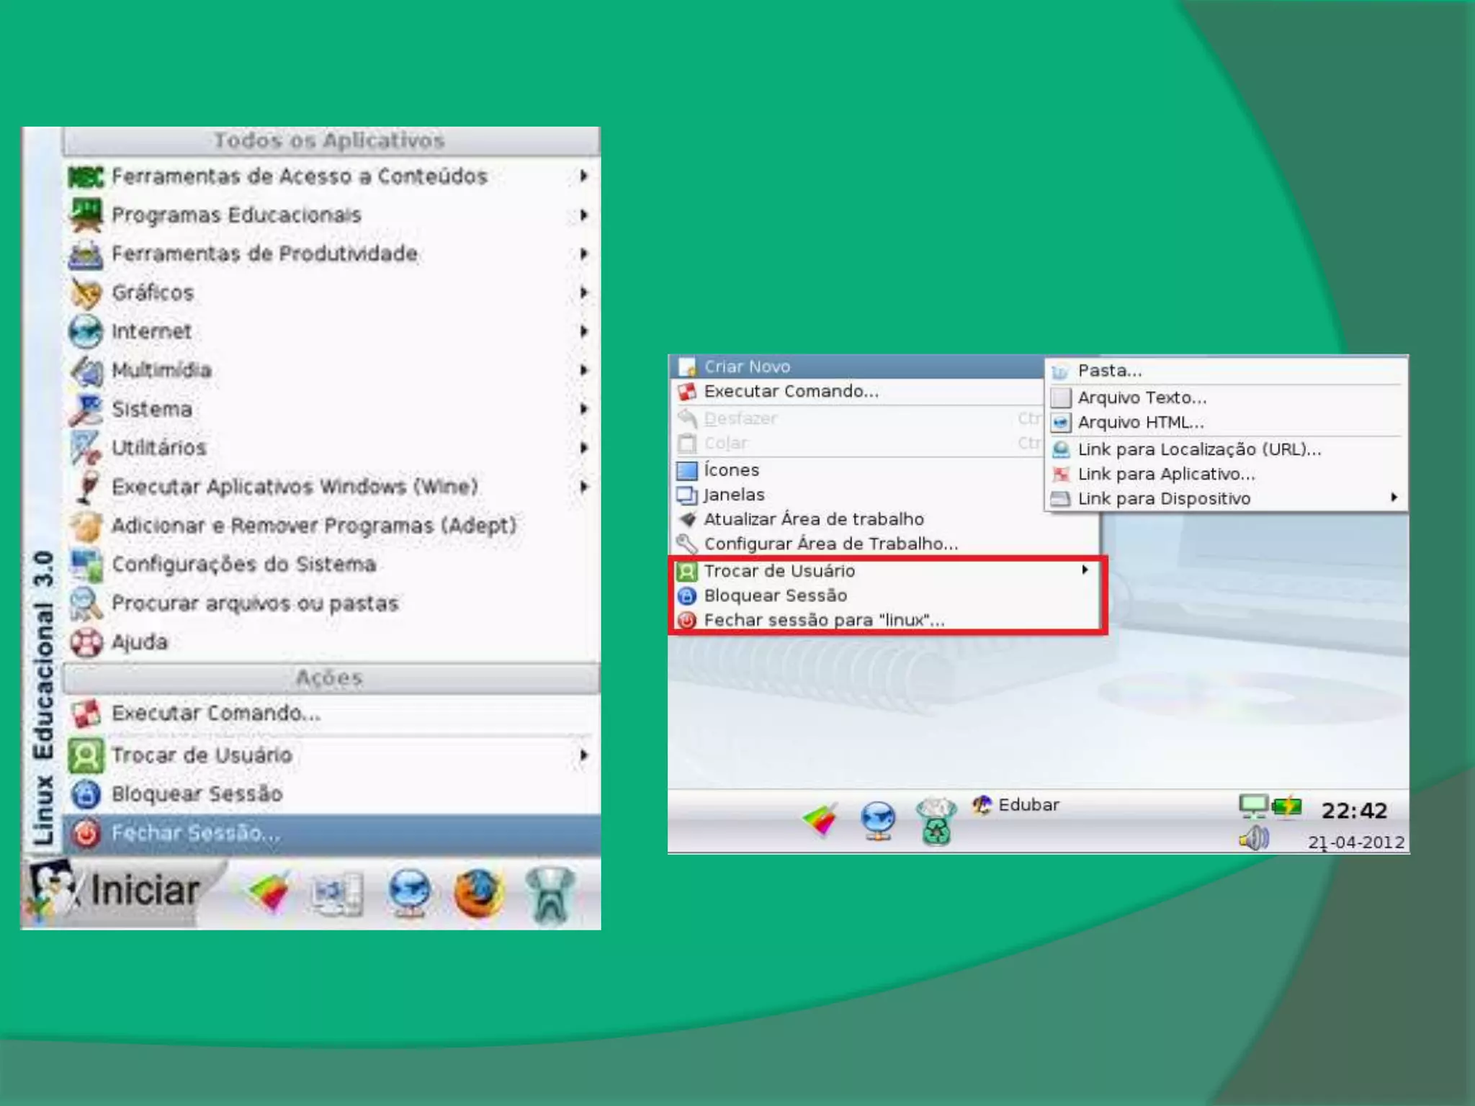Open the Multimídia menu entry
The width and height of the screenshot is (1475, 1106).
pos(162,370)
